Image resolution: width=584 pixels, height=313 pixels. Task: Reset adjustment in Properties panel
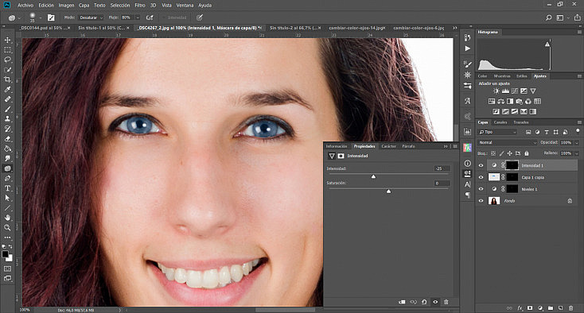424,302
